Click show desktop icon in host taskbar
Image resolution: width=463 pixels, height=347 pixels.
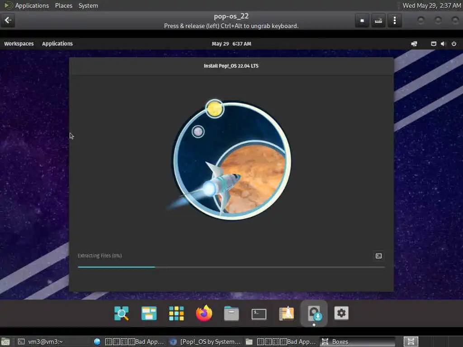point(5,342)
